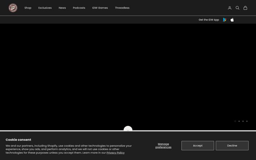Click the Google Play store icon
Viewport: 256px width, 160px height.
(x=225, y=20)
